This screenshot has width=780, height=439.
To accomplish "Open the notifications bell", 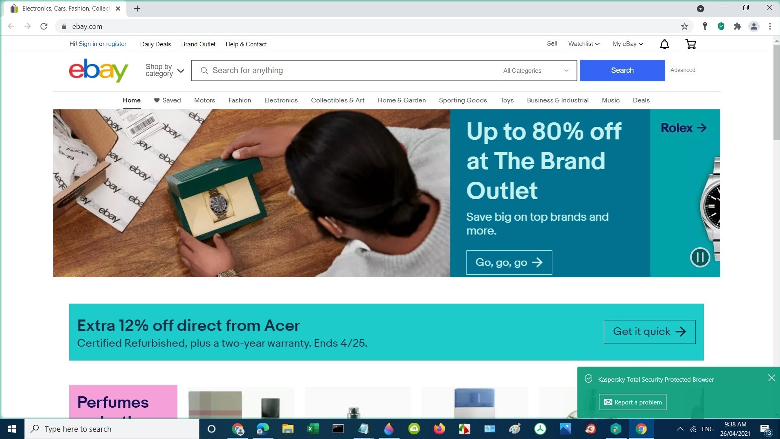I will (664, 44).
